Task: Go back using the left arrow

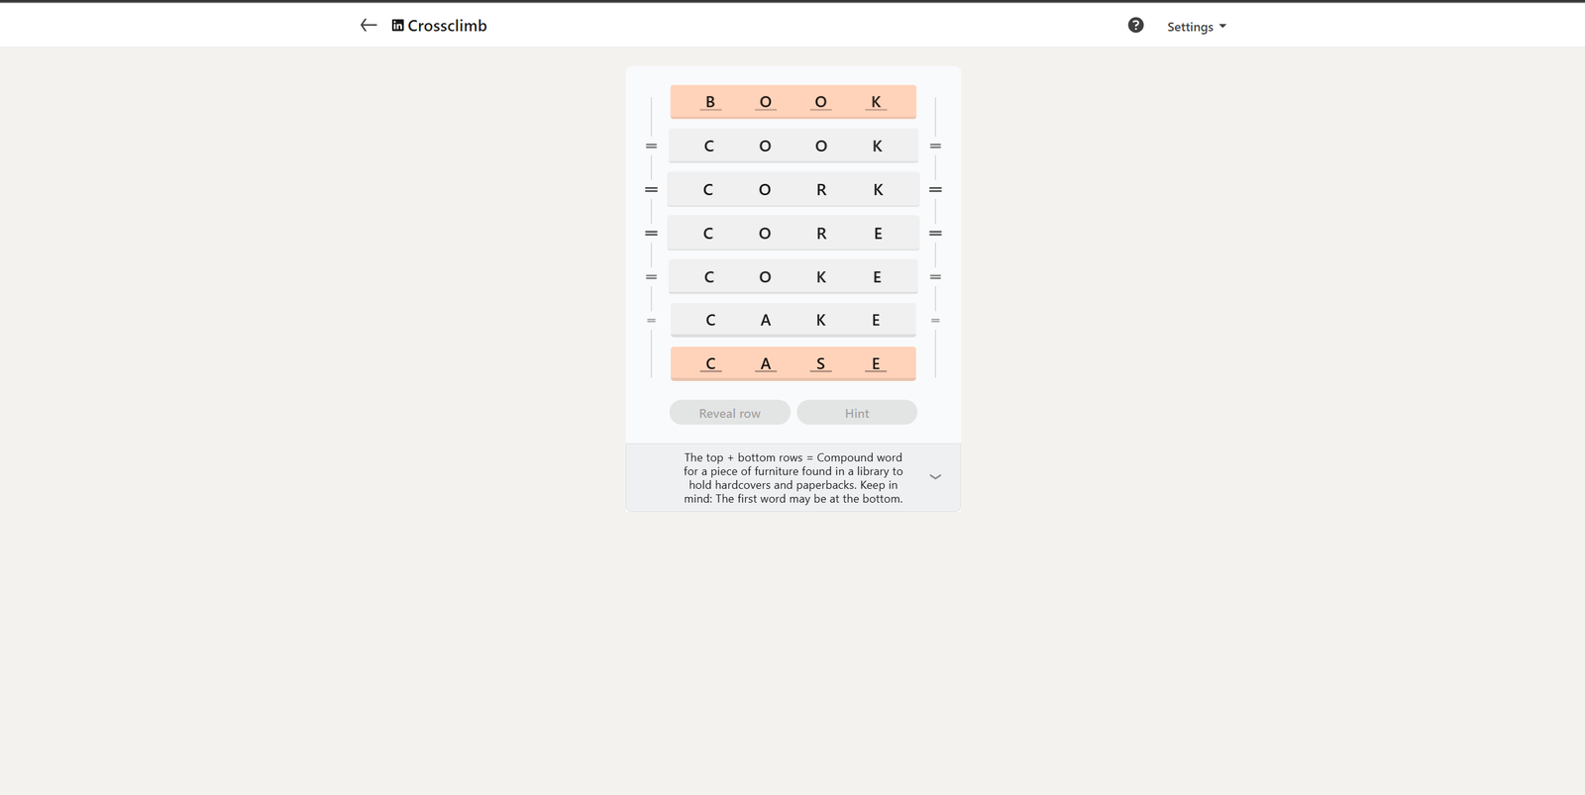Action: coord(369,26)
